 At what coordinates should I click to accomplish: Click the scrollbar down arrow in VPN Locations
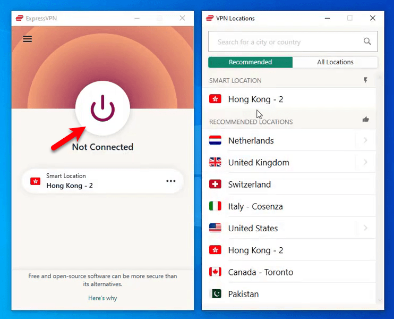click(380, 300)
